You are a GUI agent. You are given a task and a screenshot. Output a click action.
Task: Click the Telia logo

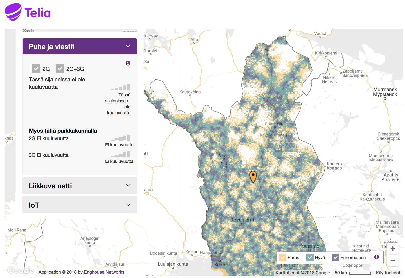[x=28, y=12]
